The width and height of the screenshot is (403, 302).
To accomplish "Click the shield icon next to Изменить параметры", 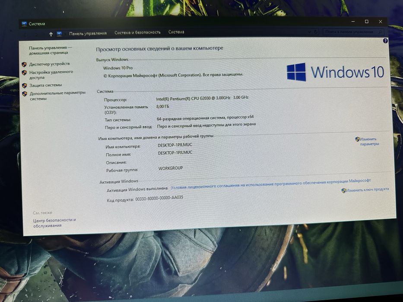I will [357, 139].
